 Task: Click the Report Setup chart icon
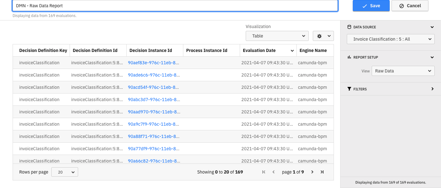(x=349, y=57)
